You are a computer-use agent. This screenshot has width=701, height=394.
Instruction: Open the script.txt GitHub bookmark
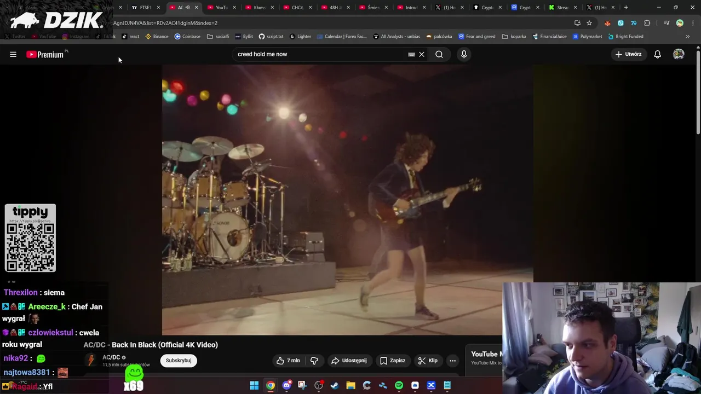pos(271,37)
